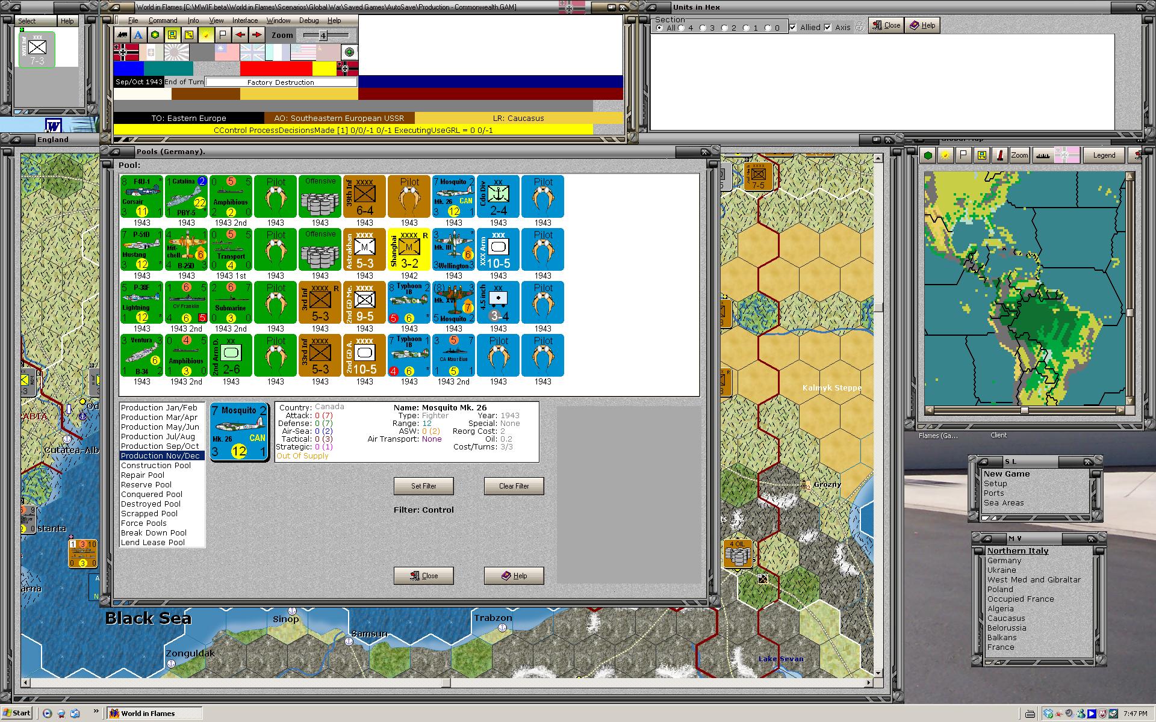Select Production Jan/Feb in pool list
1156x722 pixels.
click(x=159, y=408)
